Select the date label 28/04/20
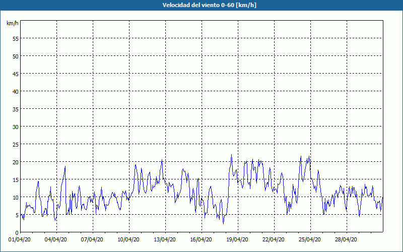This screenshot has height=252, width=403. [x=346, y=240]
